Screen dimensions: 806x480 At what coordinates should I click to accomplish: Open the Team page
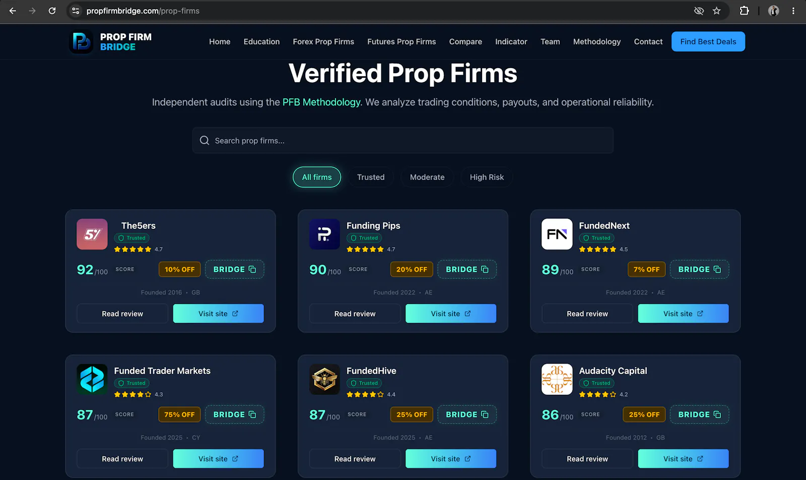(x=550, y=41)
